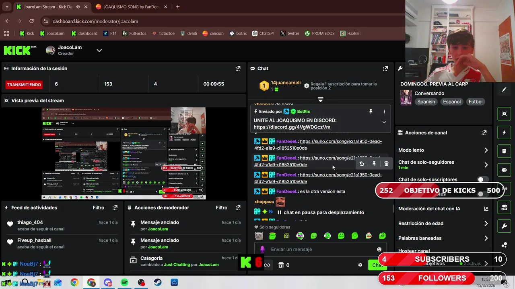This screenshot has width=515, height=289.
Task: Edit stream info with the pencil icon
Action: pos(504,90)
